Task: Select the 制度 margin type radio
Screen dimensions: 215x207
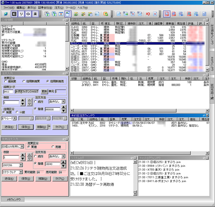Action: pos(4,112)
